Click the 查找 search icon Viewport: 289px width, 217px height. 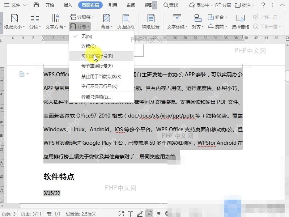tap(166, 5)
